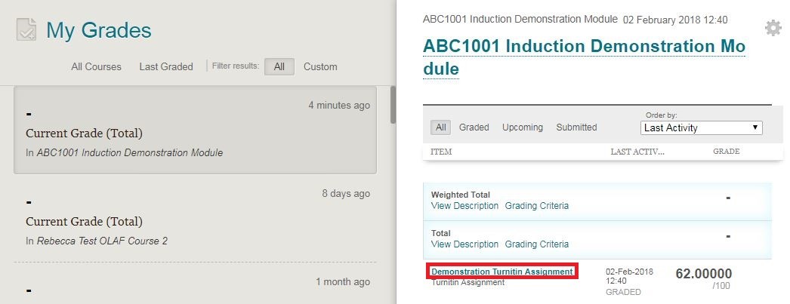Select the All Courses view

coord(96,66)
